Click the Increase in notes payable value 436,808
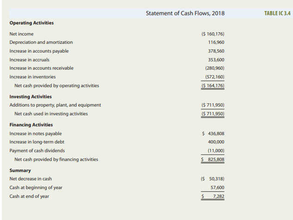The height and width of the screenshot is (220, 293). point(216,133)
